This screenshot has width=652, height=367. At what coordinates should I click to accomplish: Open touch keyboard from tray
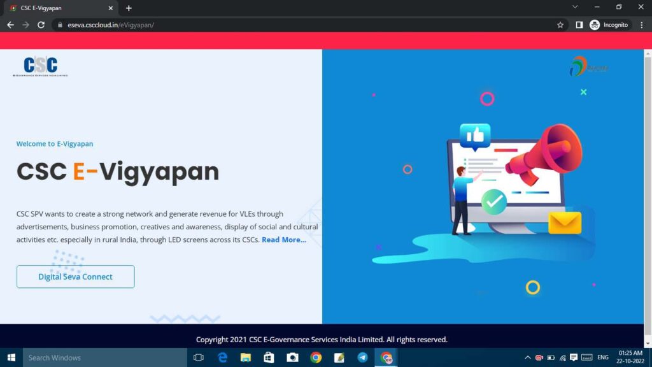click(x=586, y=357)
